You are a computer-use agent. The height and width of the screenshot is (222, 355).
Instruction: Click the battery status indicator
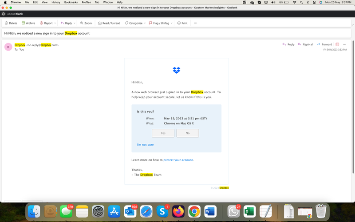pyautogui.click(x=284, y=2)
